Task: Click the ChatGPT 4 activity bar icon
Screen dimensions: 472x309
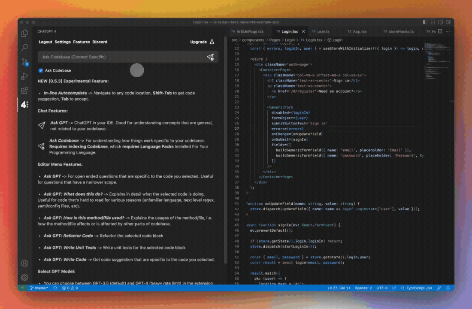Action: tap(25, 104)
